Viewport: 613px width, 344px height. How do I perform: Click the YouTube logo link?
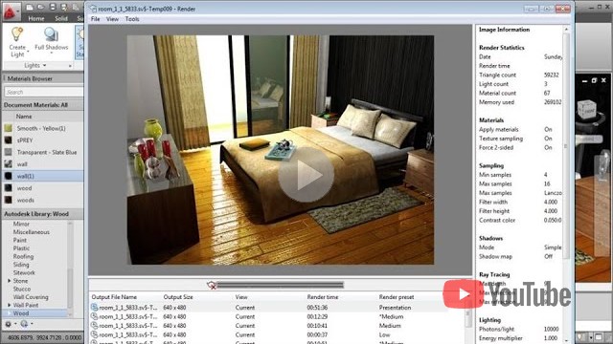[507, 294]
